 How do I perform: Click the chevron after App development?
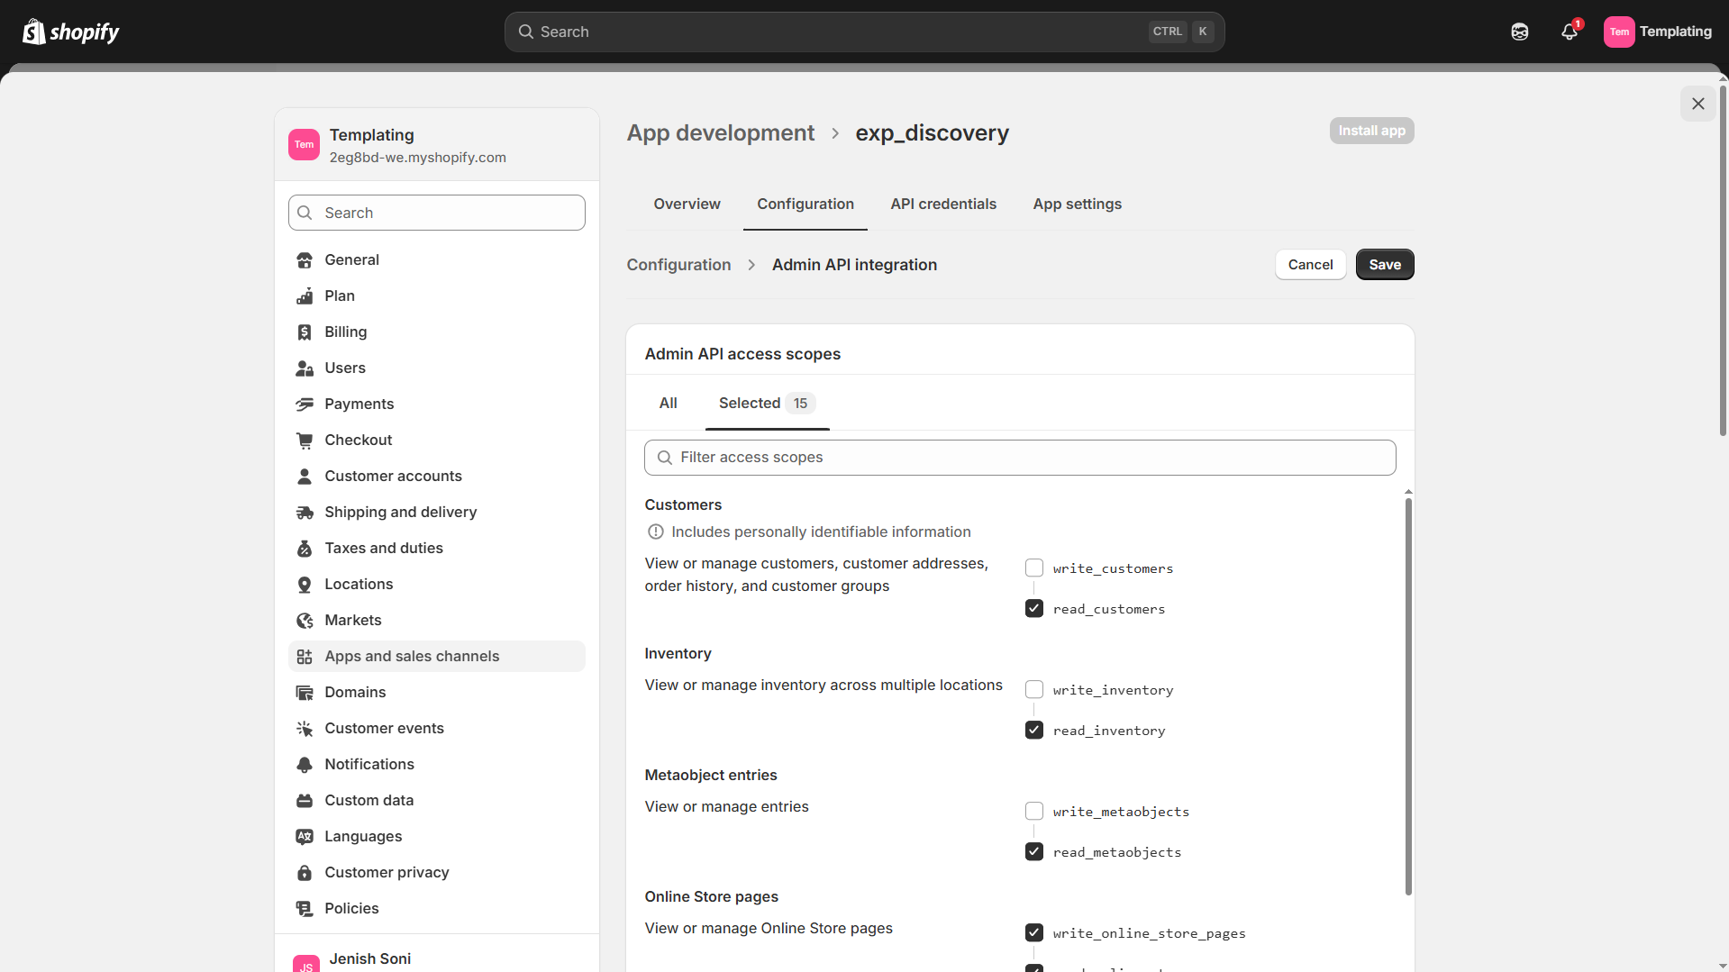click(x=835, y=133)
